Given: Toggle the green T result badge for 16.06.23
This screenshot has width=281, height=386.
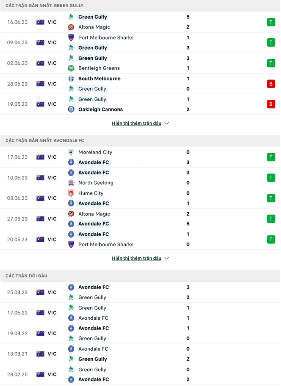Looking at the screenshot, I should tap(271, 22).
